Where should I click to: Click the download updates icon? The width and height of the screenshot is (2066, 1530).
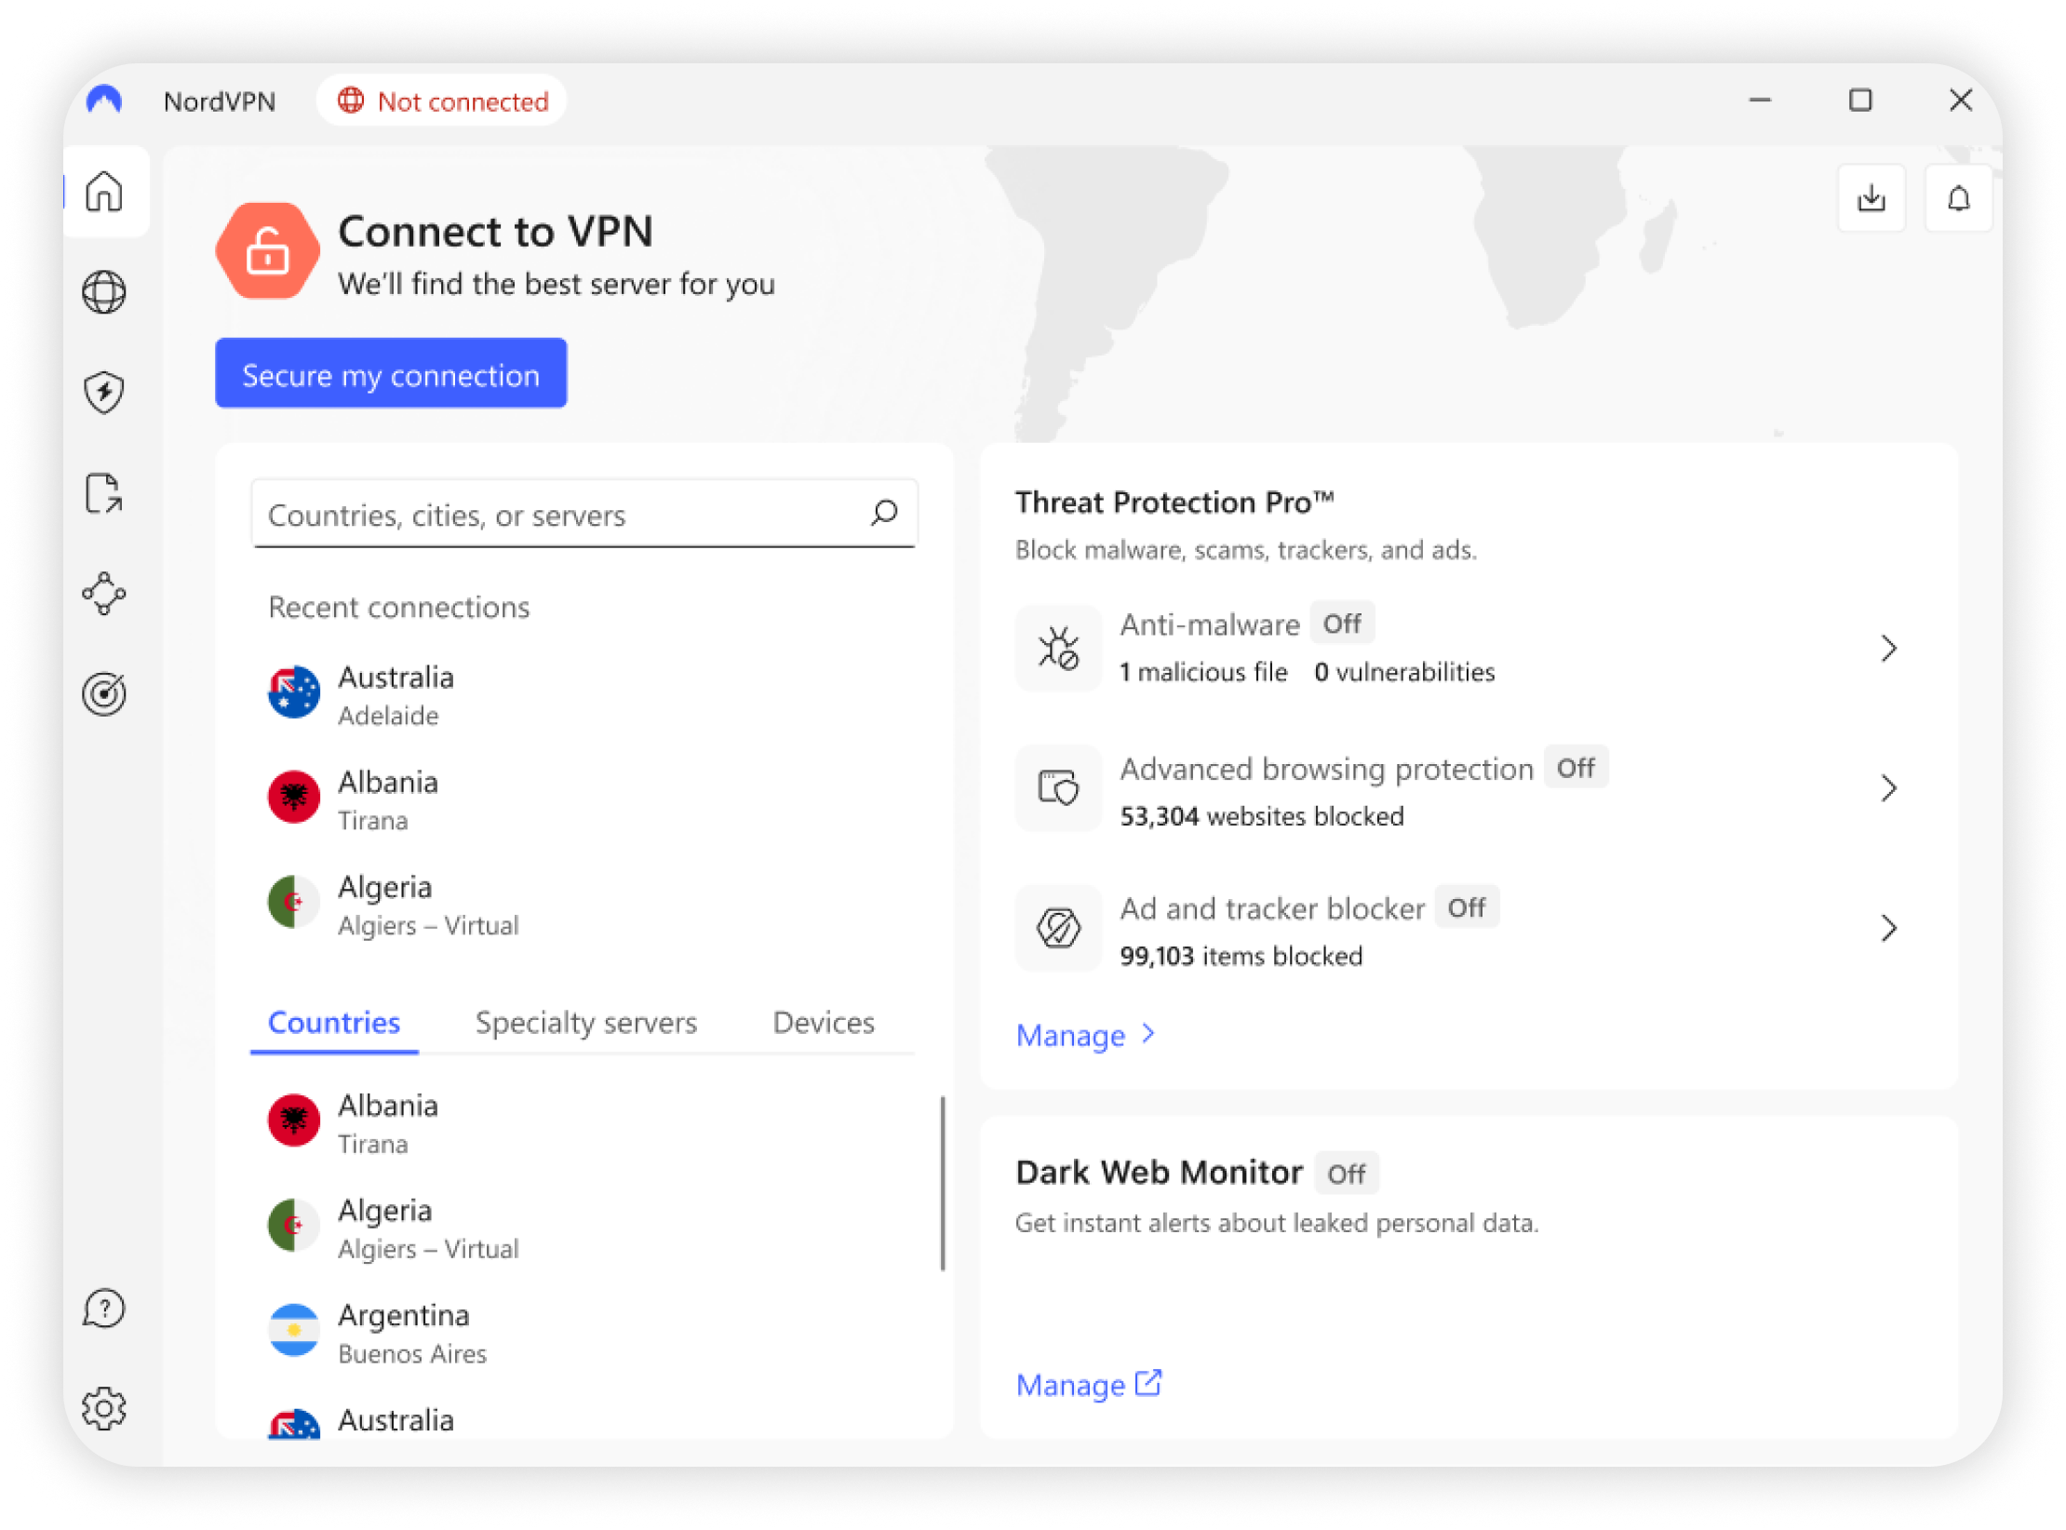pos(1871,198)
